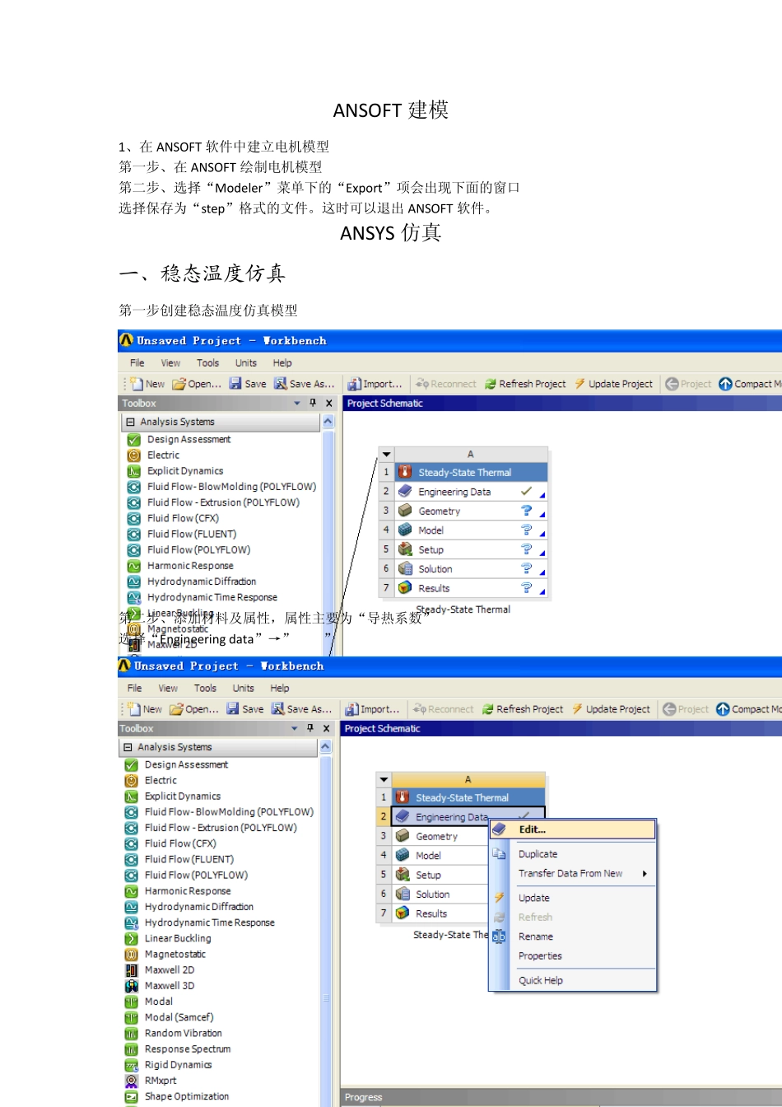Open lower Toolbox panel options dropdown arrow
The width and height of the screenshot is (782, 1107).
[x=295, y=729]
